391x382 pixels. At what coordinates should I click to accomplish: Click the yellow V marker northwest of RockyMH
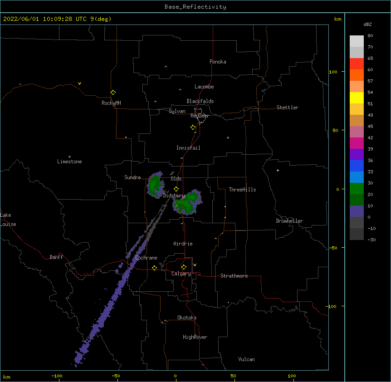coord(79,83)
